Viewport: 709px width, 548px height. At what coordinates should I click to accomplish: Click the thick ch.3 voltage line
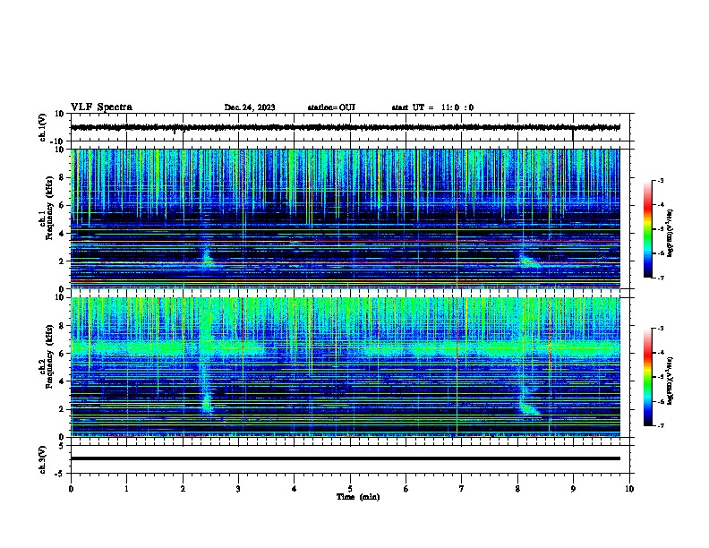[345, 458]
